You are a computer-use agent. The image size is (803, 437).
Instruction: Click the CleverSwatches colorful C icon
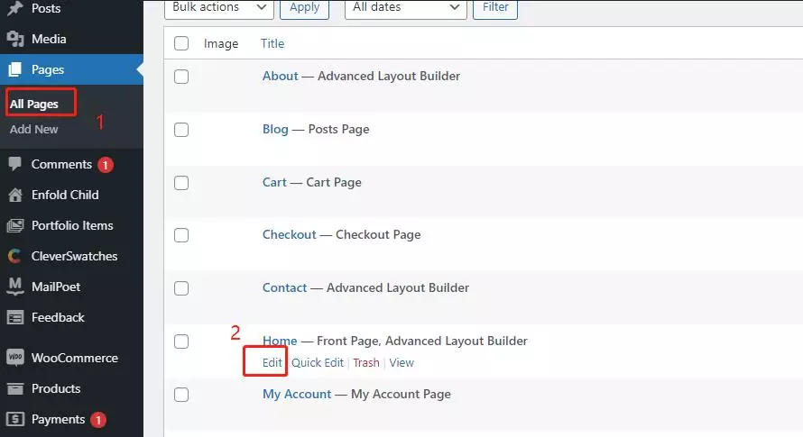(x=14, y=256)
